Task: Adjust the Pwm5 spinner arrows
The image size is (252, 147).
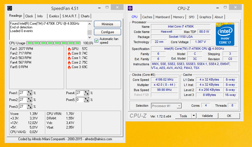Action: point(87,100)
